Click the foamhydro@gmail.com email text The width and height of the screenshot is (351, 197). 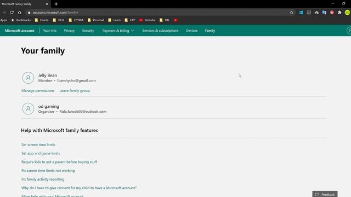click(x=76, y=80)
